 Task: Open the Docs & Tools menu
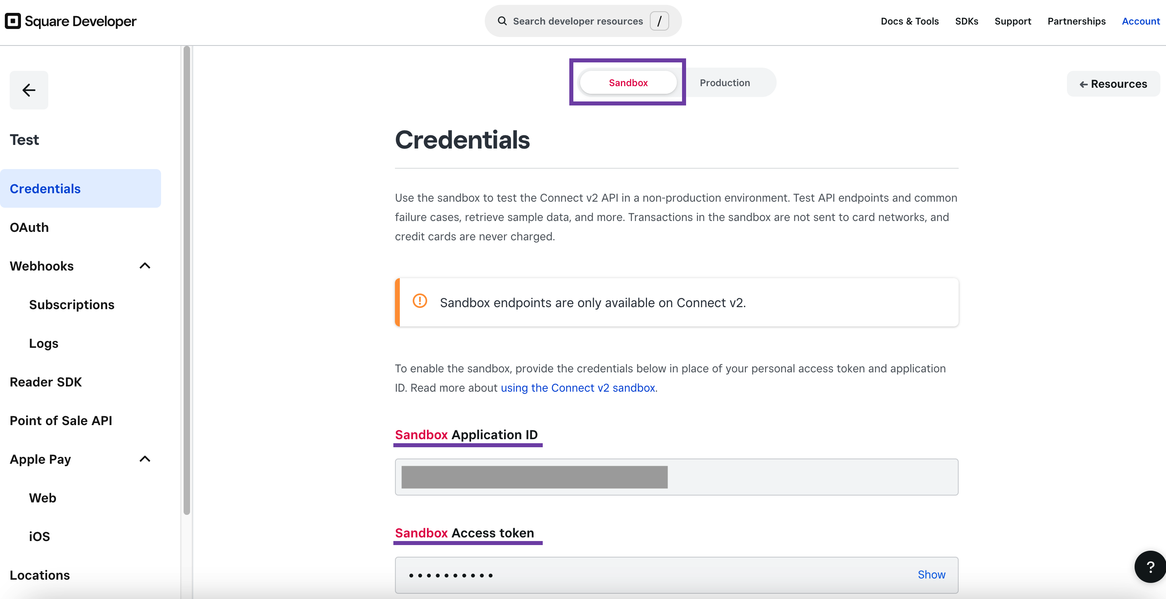pyautogui.click(x=910, y=21)
